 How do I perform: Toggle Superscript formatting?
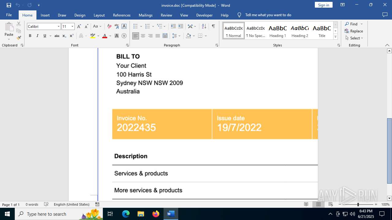coord(72,36)
